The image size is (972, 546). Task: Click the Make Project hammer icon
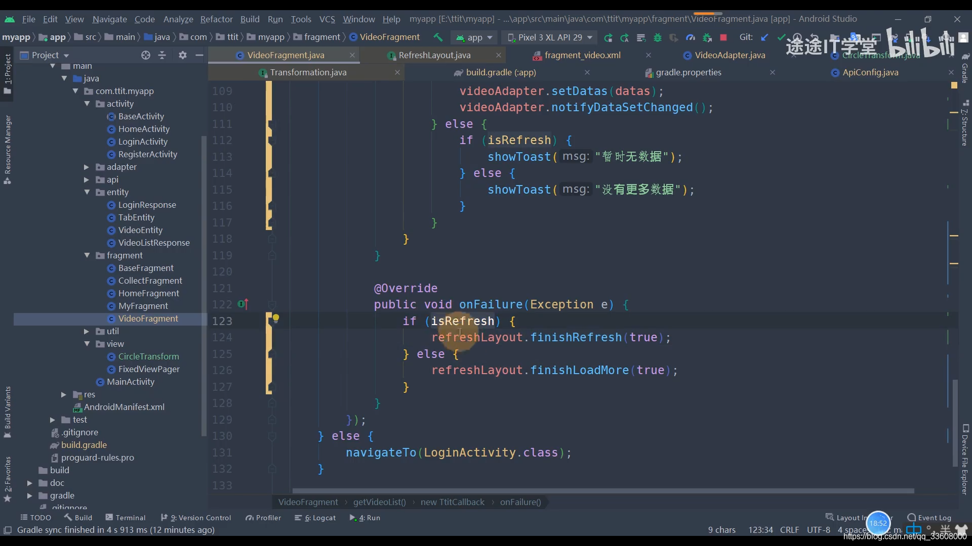(x=438, y=37)
